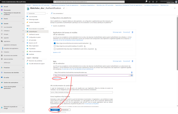Delete the desktop and mobile applications platform

tap(132, 32)
